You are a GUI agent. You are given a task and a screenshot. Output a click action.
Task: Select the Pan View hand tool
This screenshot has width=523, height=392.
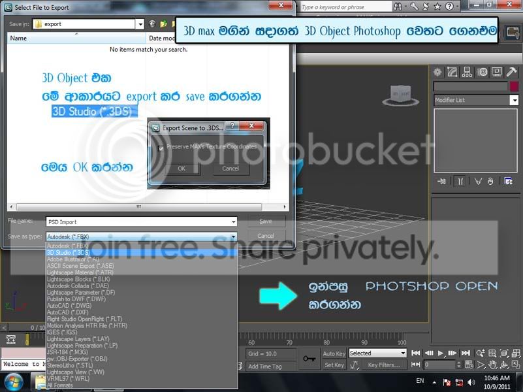pos(492,365)
